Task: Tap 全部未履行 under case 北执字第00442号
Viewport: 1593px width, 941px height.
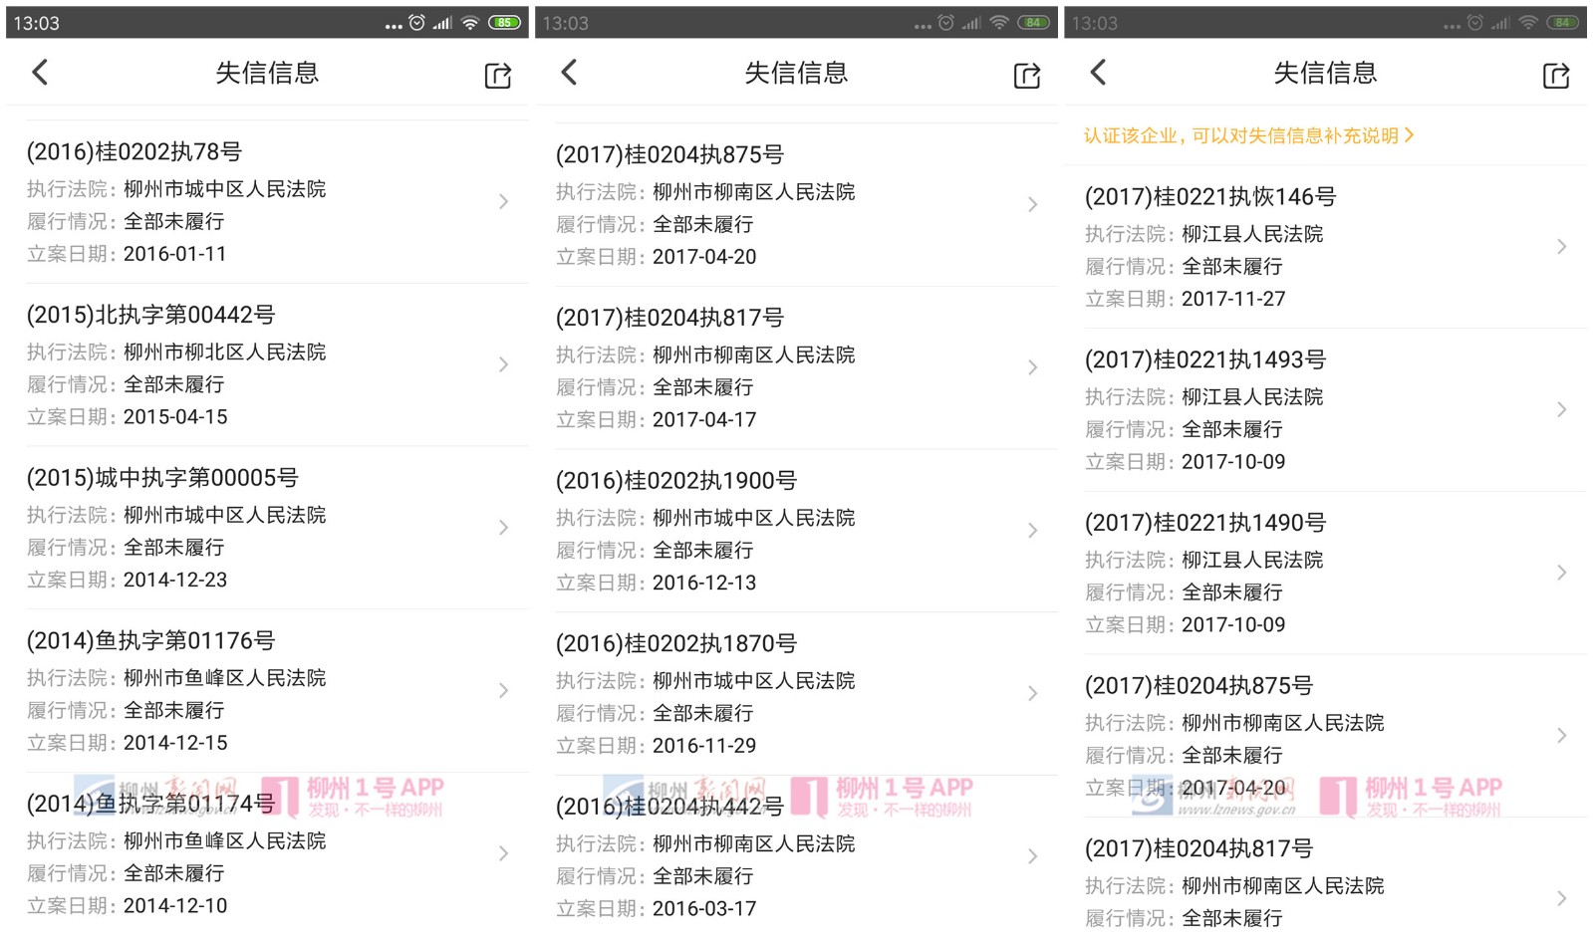Action: (x=174, y=384)
